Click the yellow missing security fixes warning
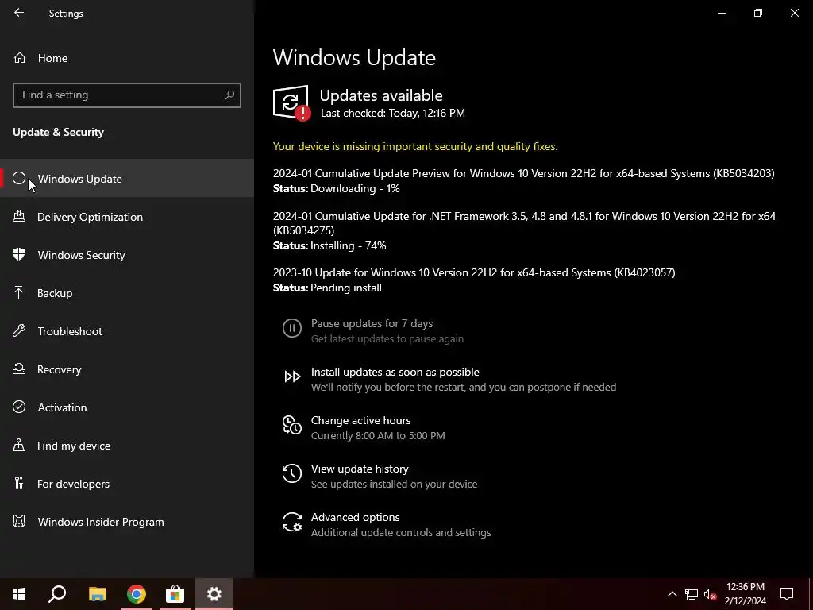Screen dimensions: 813x610 pyautogui.click(x=415, y=146)
